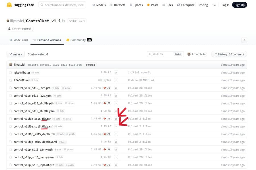
Task: Click the Hugging Face logo emoji
Action: [9, 5]
